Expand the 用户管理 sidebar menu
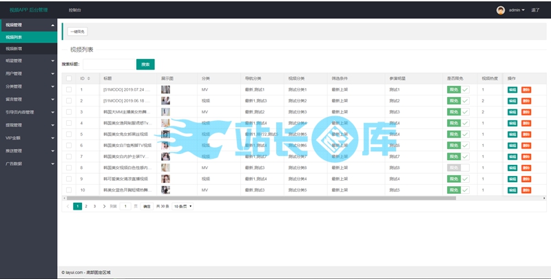 pyautogui.click(x=29, y=73)
